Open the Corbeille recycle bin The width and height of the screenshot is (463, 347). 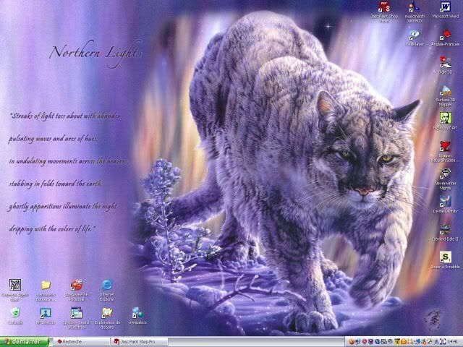15,316
